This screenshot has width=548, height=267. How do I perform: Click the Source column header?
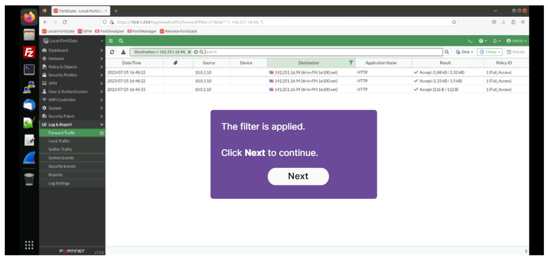[x=209, y=63]
